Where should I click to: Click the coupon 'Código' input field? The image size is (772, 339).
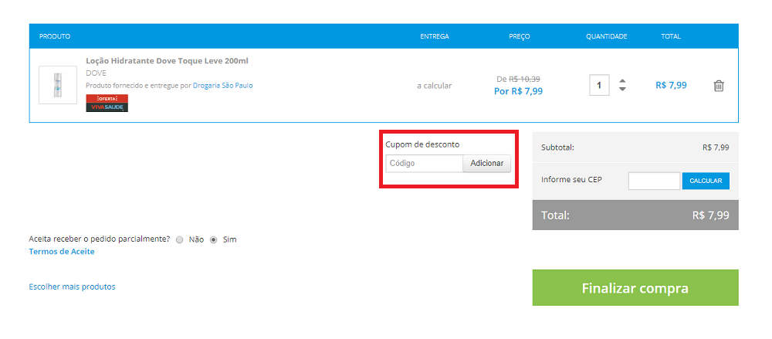(x=424, y=164)
